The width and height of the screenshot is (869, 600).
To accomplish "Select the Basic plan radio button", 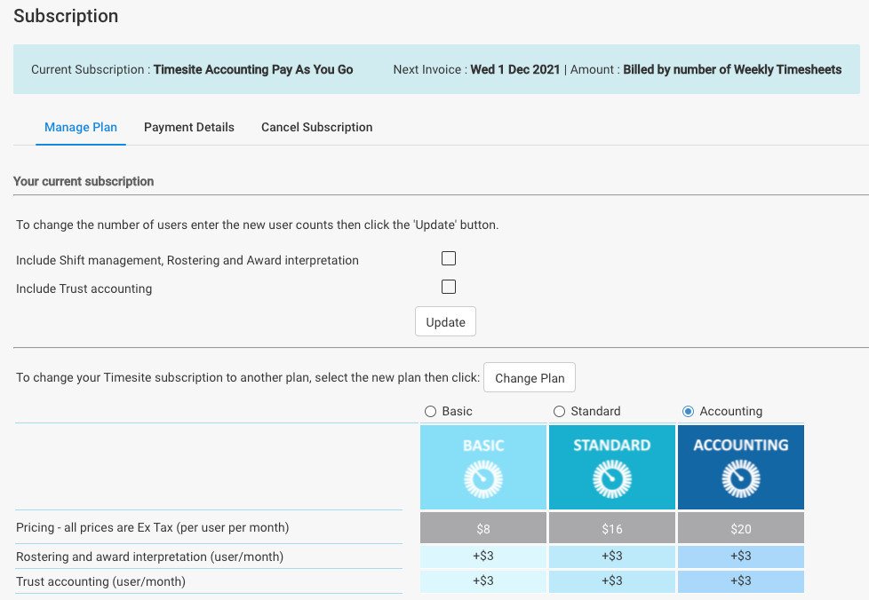I will coord(431,411).
